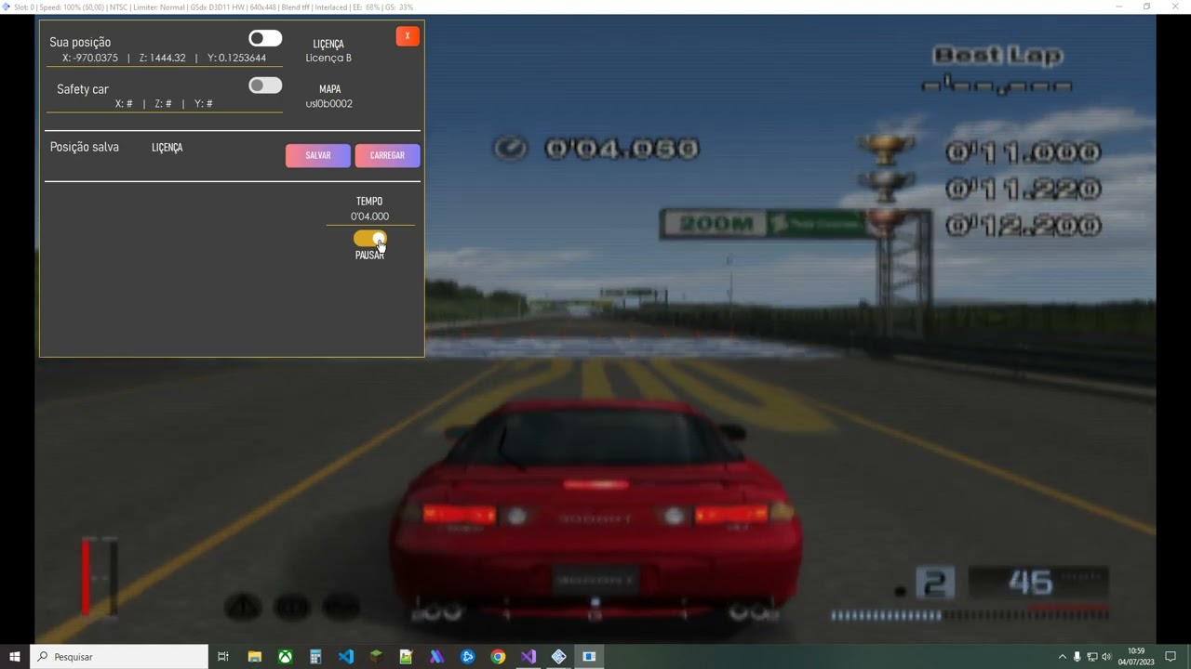This screenshot has height=669, width=1191.
Task: Open the purple stylized-A app in taskbar
Action: coord(437,657)
